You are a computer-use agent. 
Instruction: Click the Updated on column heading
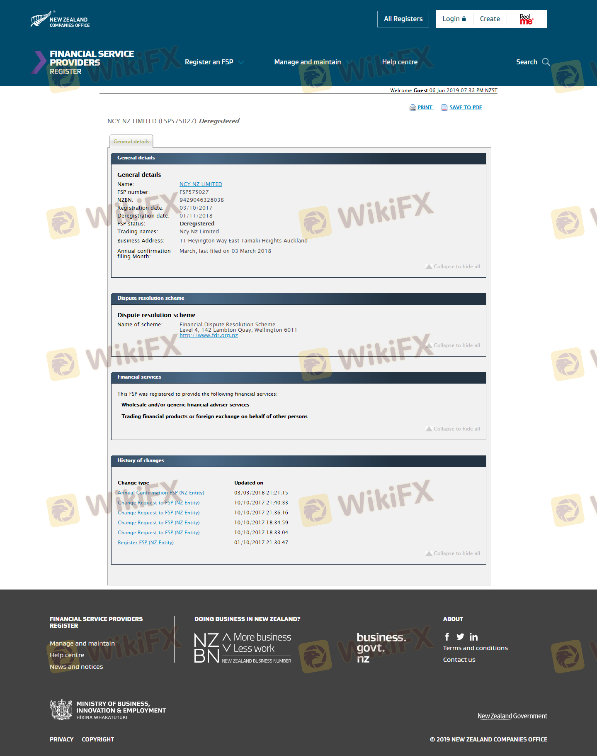click(x=249, y=483)
